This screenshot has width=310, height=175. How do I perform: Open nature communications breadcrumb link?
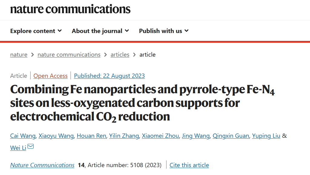click(69, 54)
